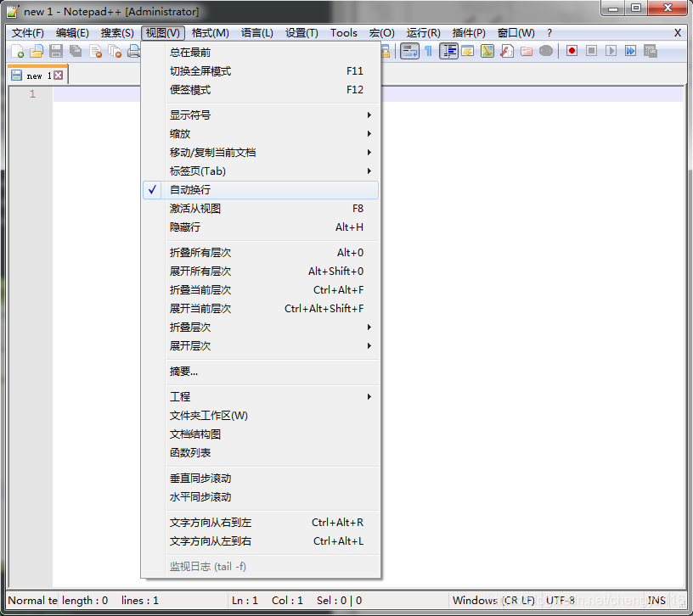Screen dimensions: 693x616
Task: Choose 激活从视图 in the view menu
Action: point(261,209)
